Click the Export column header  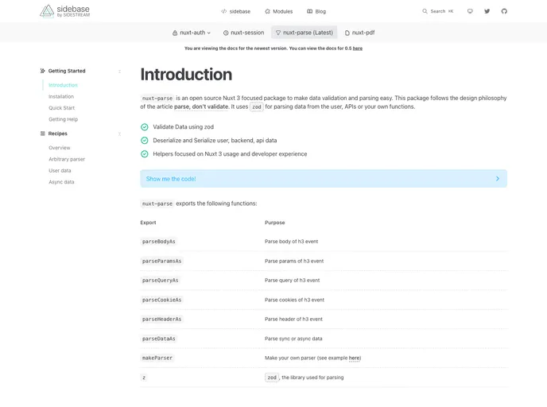[148, 223]
